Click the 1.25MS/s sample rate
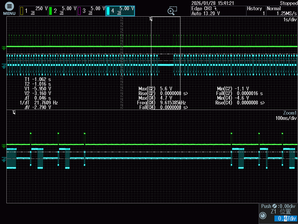The height and width of the screenshot is (224, 298). pyautogui.click(x=287, y=13)
